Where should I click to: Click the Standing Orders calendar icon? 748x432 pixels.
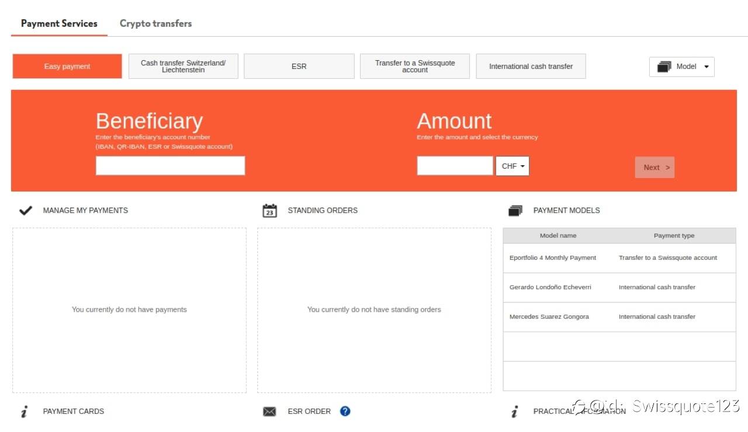click(x=269, y=210)
